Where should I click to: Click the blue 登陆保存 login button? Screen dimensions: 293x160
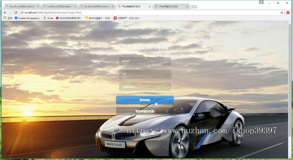click(145, 100)
